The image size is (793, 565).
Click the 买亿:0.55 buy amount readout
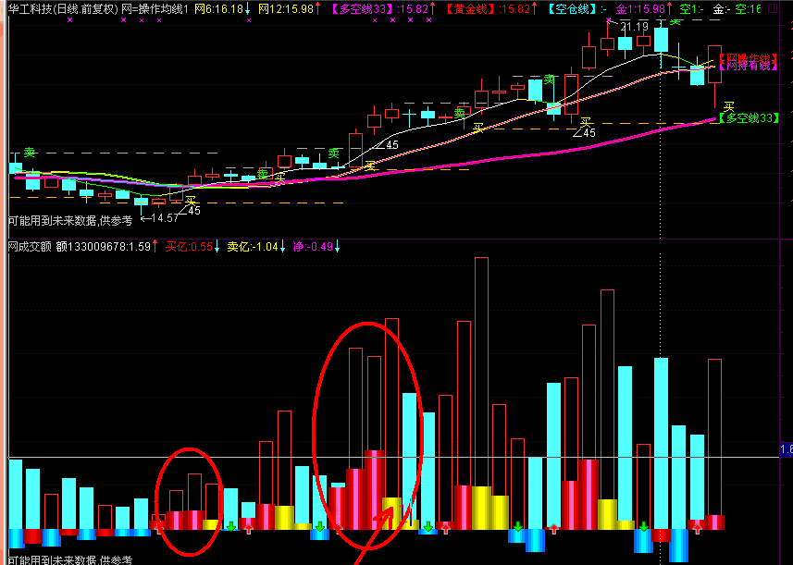click(189, 246)
